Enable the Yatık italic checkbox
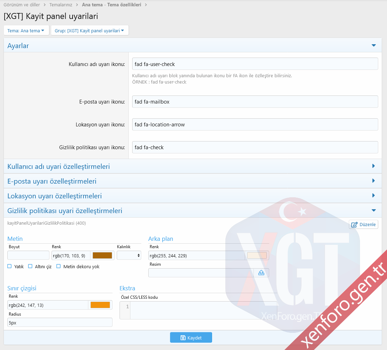 tap(9, 266)
